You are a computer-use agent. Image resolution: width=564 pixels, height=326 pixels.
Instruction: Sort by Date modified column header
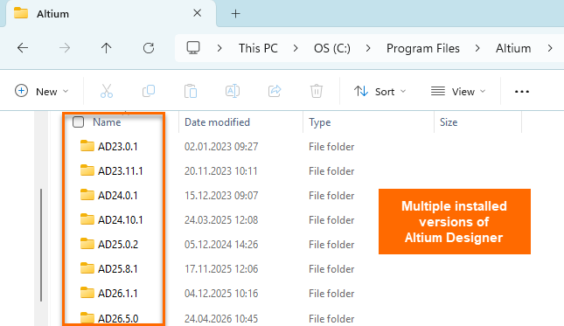[217, 122]
